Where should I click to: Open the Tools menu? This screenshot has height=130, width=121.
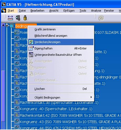[x=83, y=11]
